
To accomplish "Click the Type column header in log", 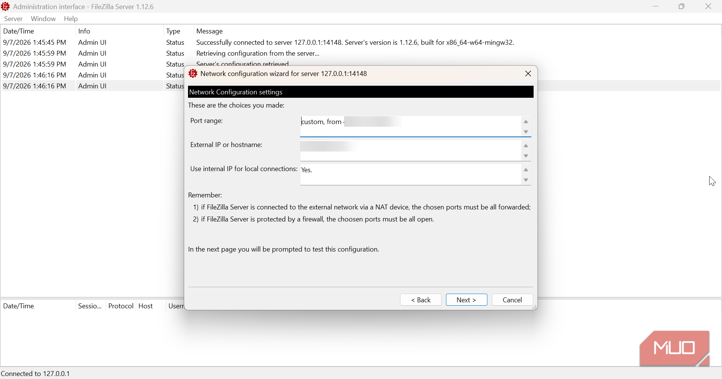I will pos(179,31).
